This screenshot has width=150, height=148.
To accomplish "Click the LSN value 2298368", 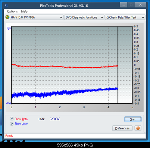I will click(x=55, y=119).
